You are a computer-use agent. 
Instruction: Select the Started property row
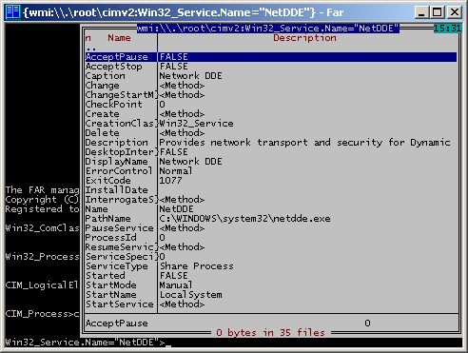[271, 276]
